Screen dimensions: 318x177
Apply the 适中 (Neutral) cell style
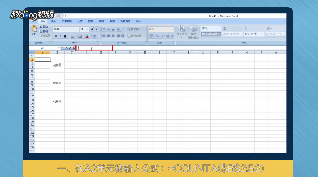click(x=275, y=28)
